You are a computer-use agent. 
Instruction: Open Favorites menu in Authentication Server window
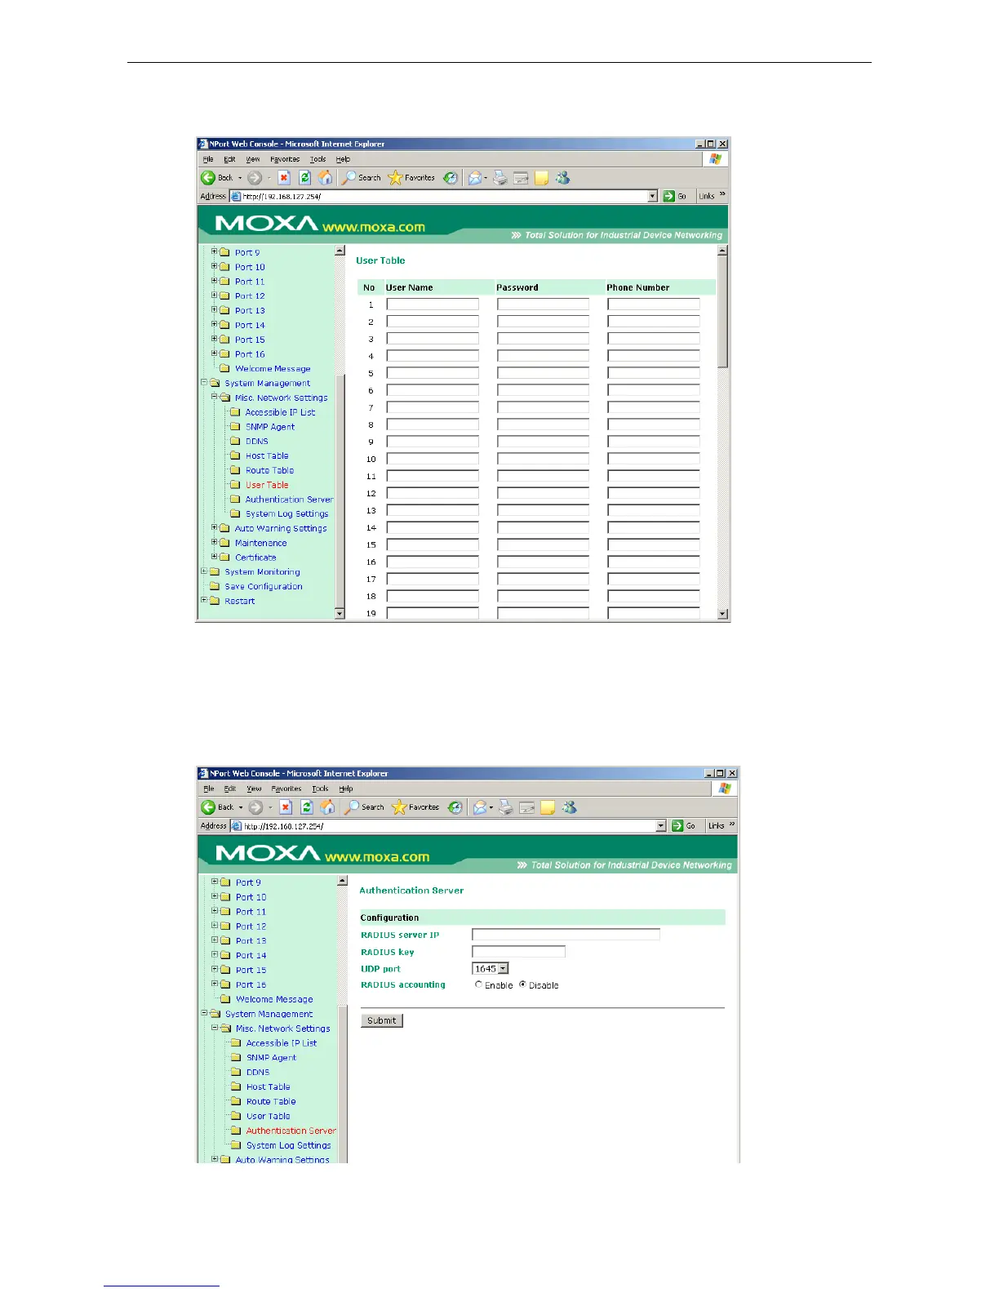coord(286,789)
